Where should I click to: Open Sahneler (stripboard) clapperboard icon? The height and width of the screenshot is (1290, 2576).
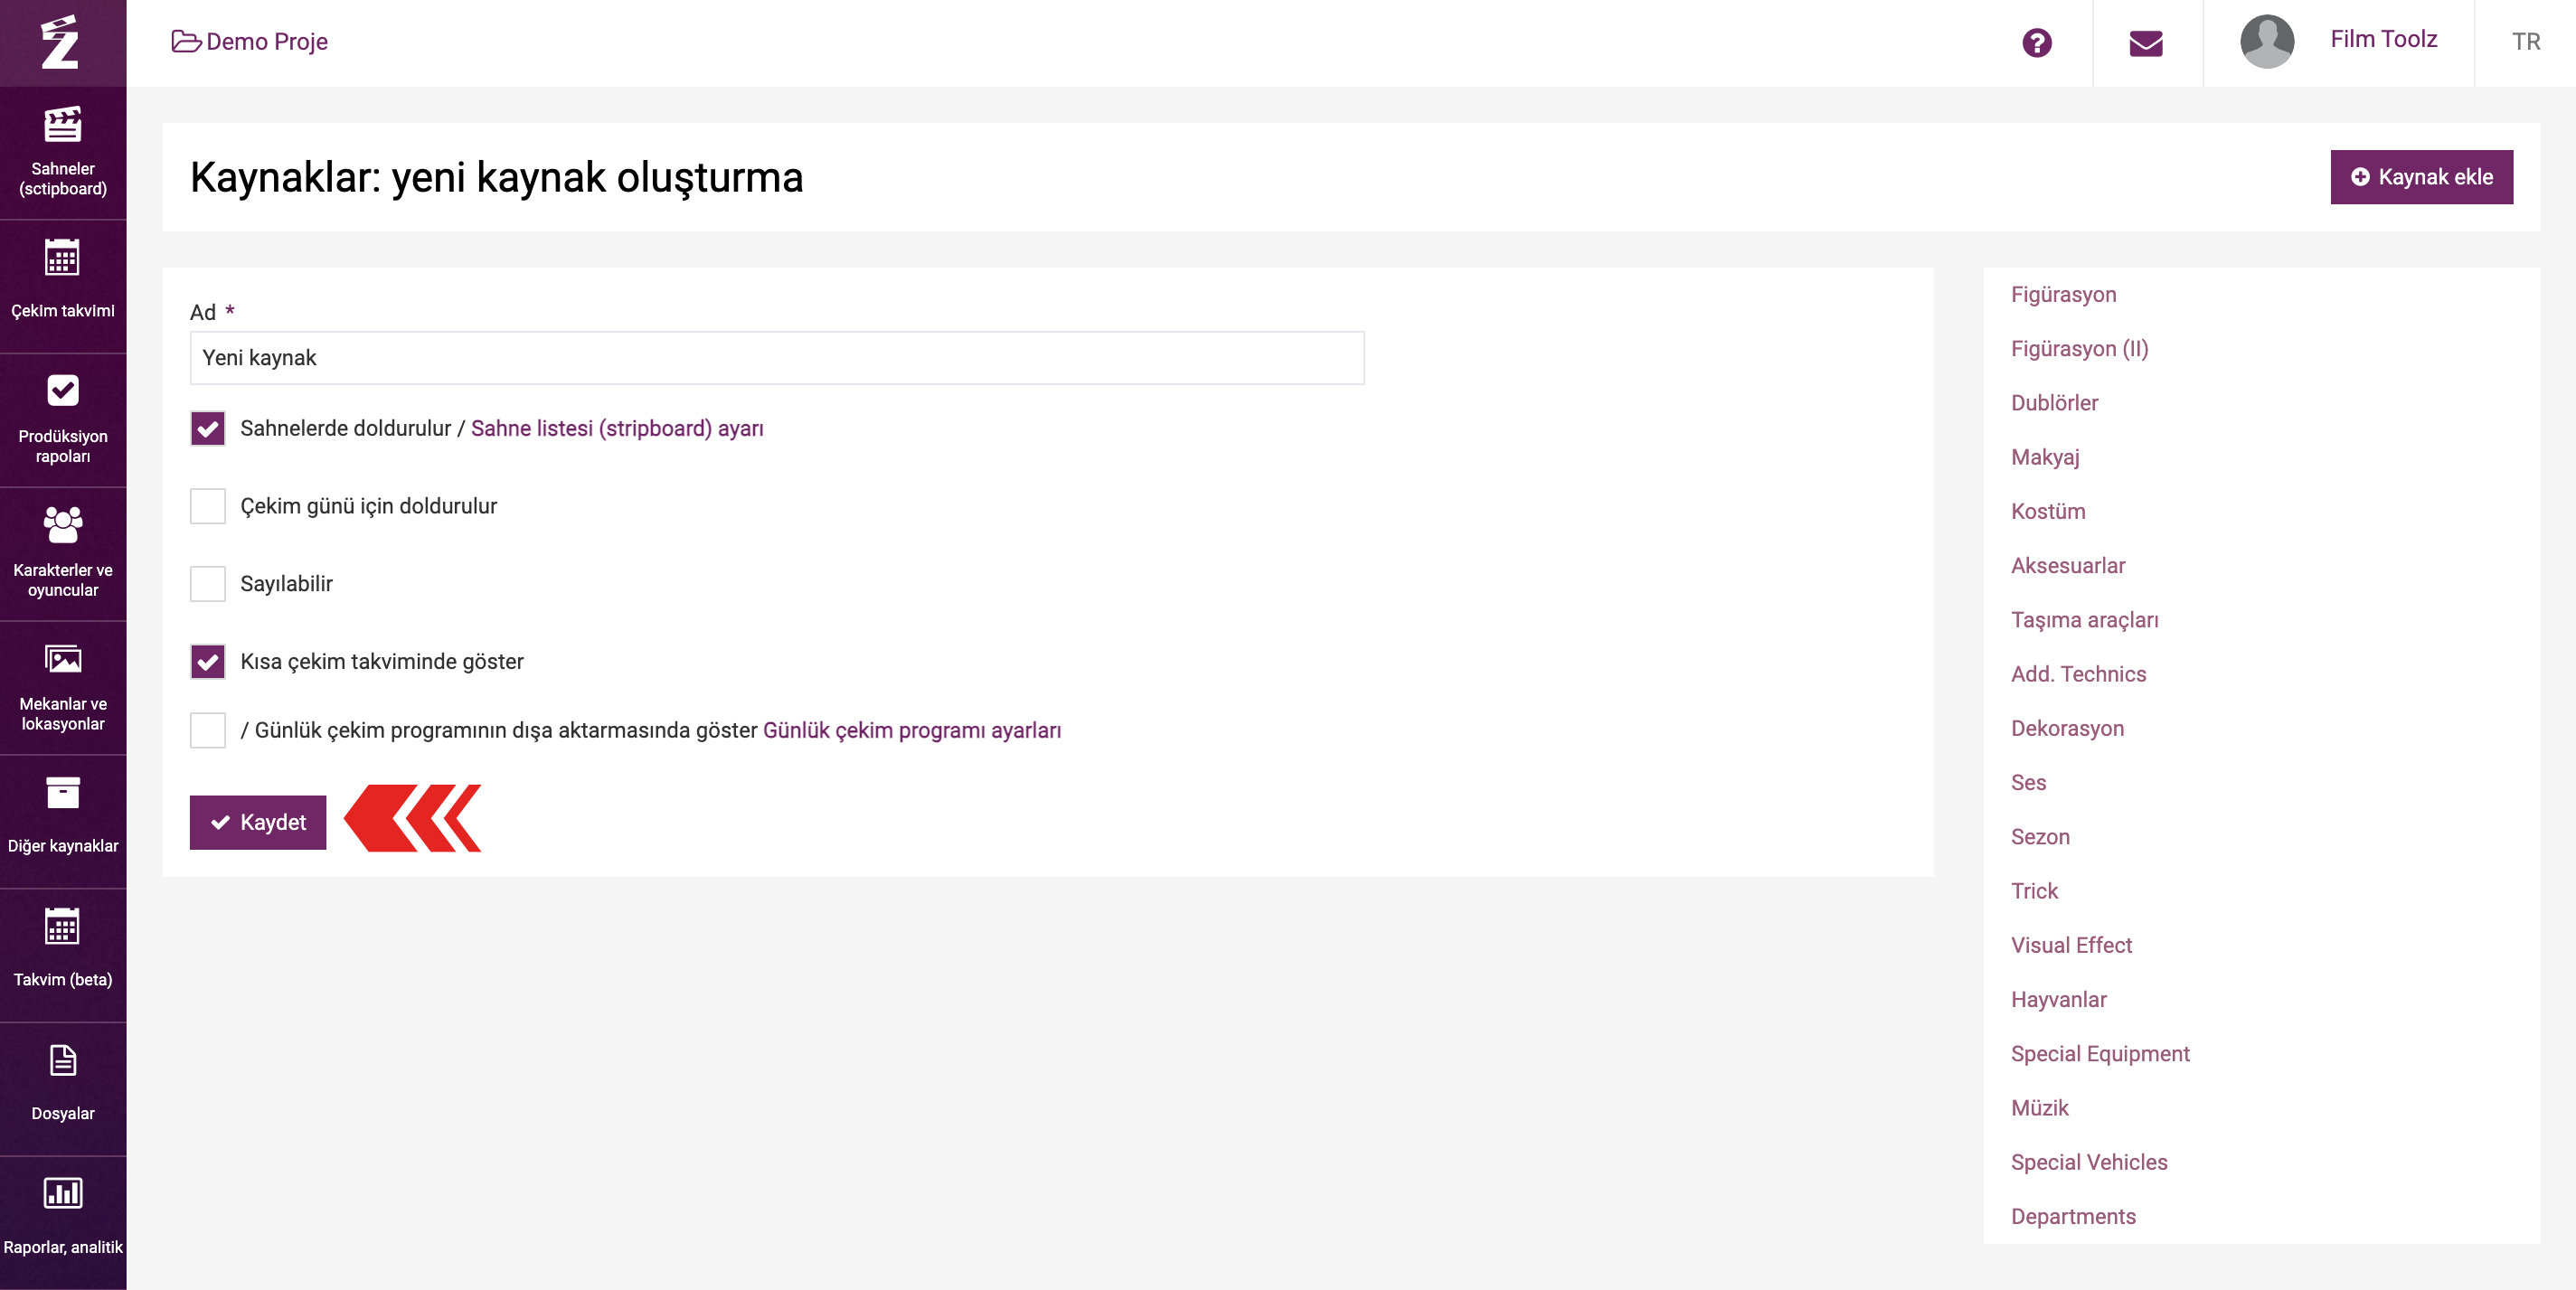(x=62, y=125)
